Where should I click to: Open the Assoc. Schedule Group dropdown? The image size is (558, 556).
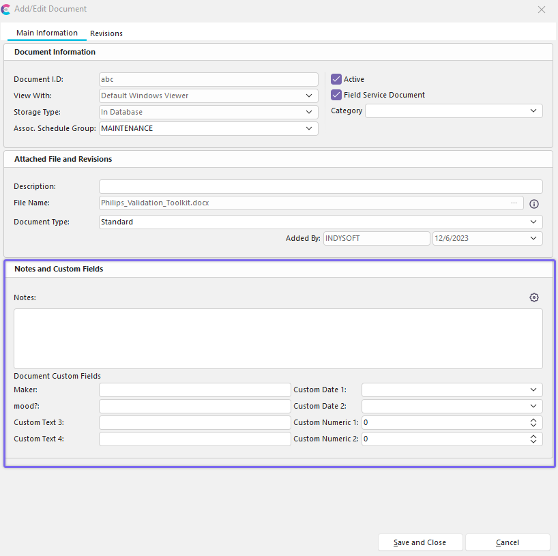coord(309,128)
